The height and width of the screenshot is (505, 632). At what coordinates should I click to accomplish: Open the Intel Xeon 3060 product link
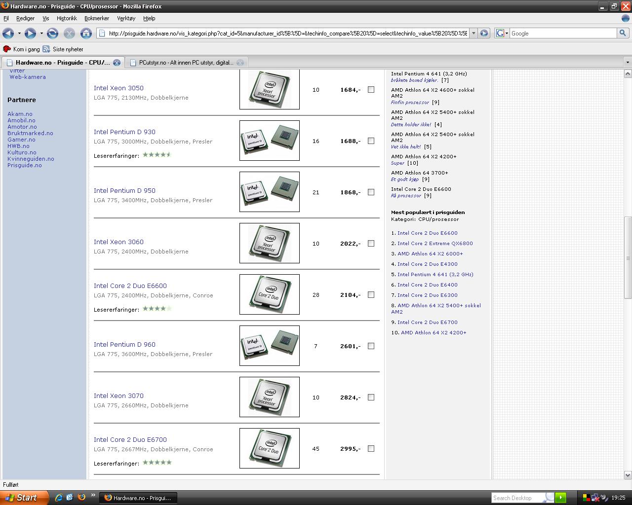click(x=118, y=242)
